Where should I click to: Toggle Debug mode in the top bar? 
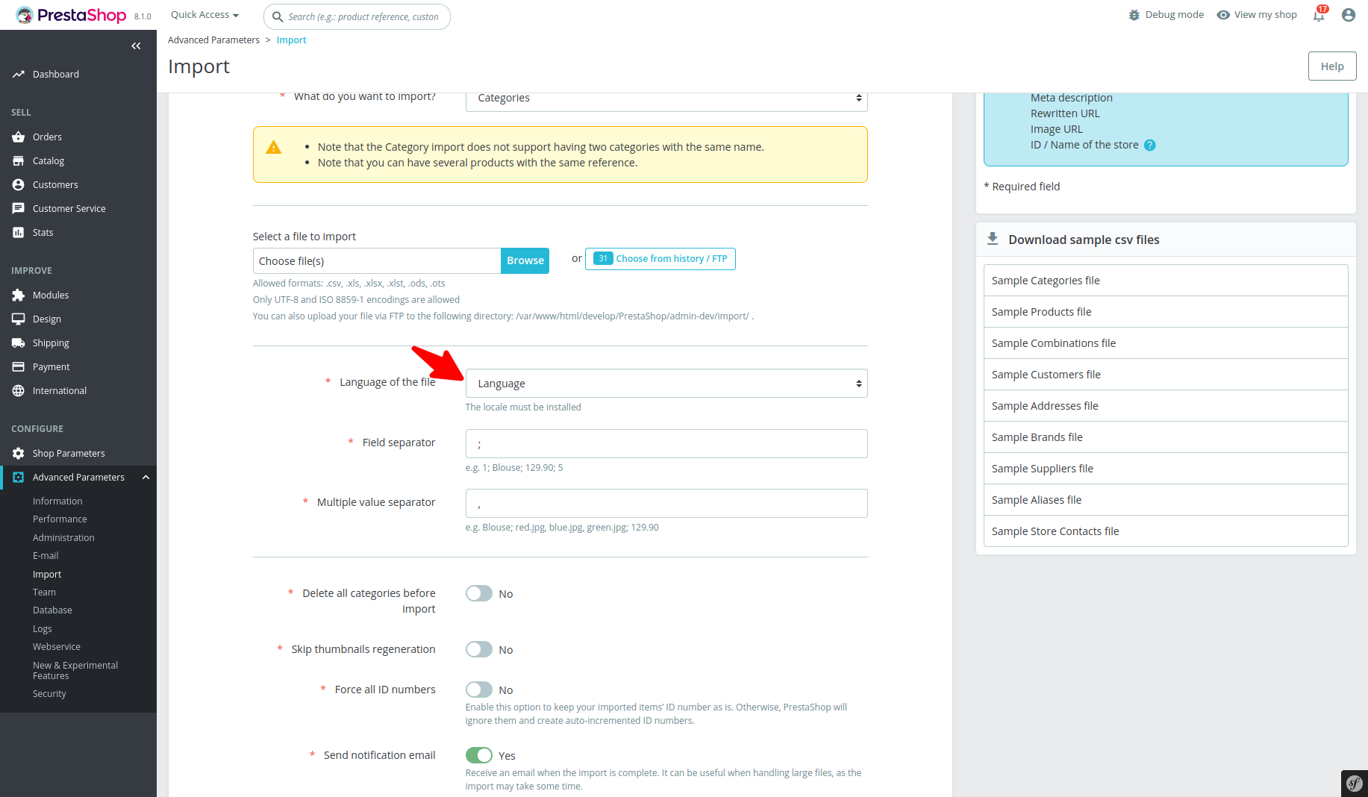click(1165, 14)
